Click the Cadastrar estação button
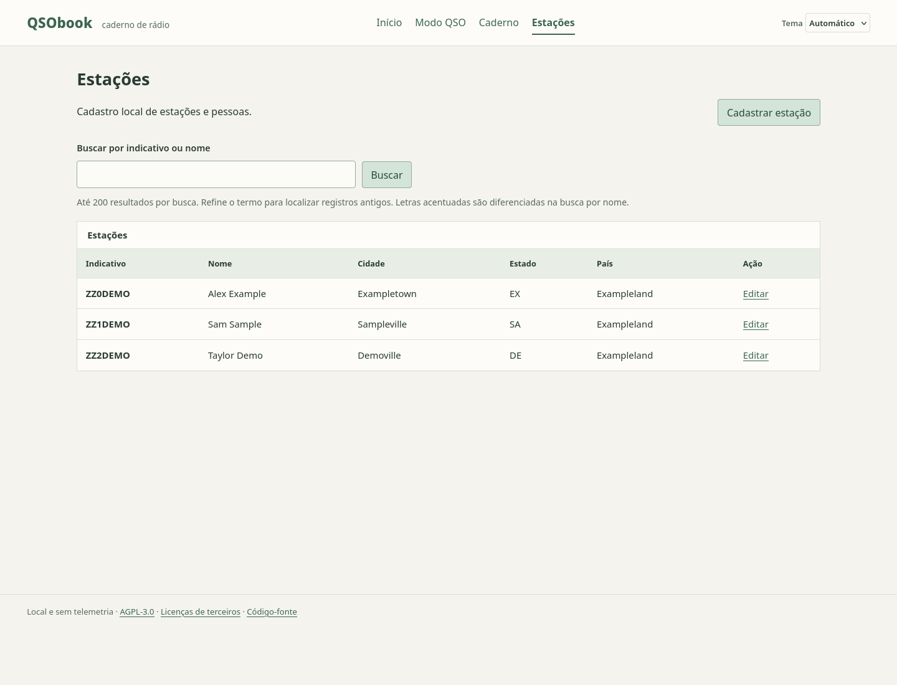 pos(769,113)
